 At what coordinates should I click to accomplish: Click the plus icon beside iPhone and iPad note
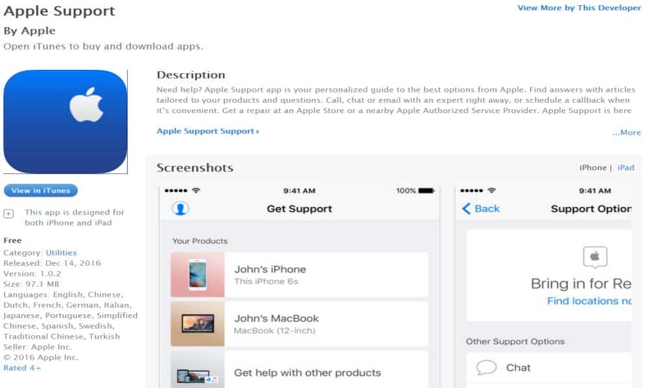(x=8, y=213)
